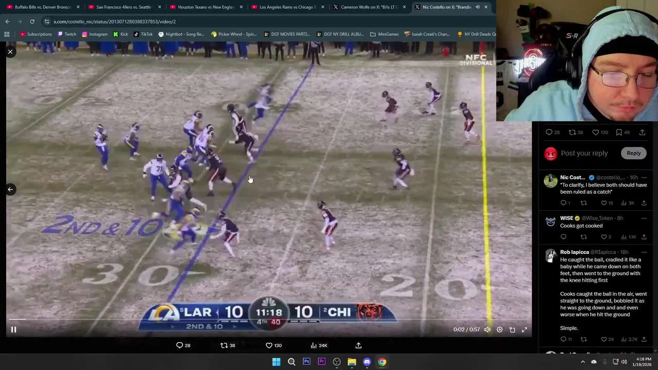Open video settings gear icon

coord(500,330)
